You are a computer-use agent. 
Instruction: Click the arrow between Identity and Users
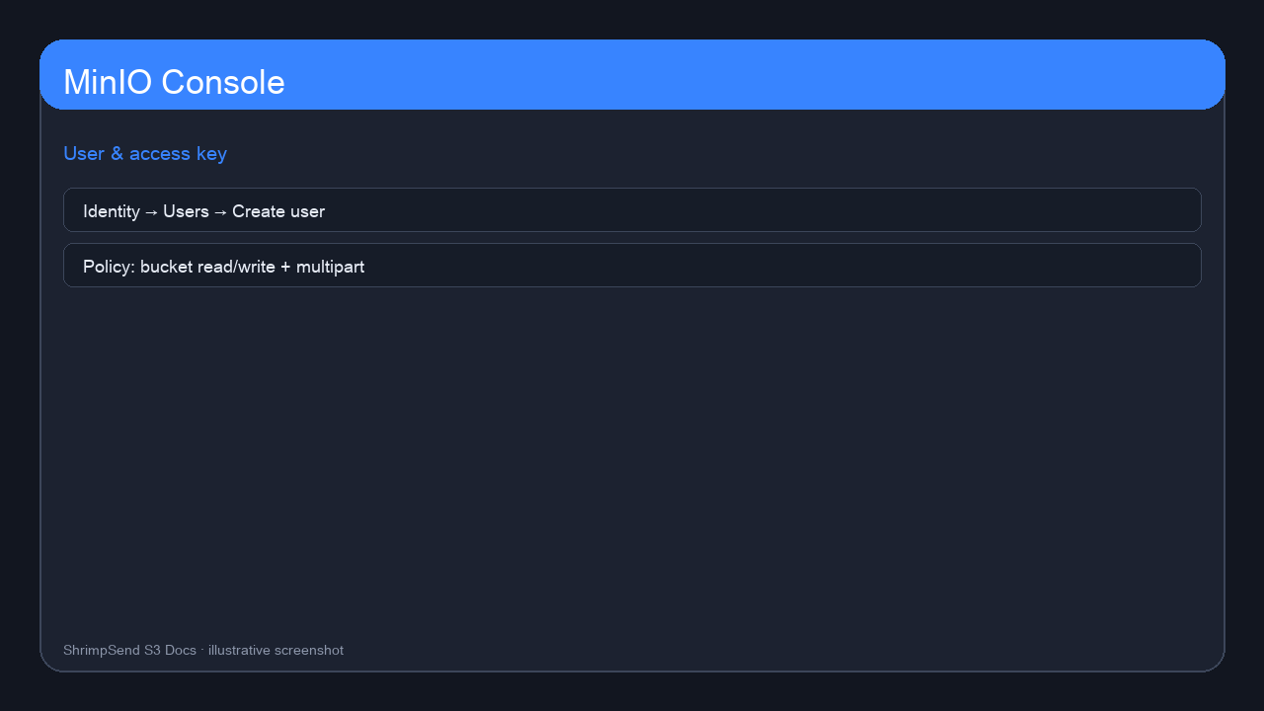click(x=151, y=211)
